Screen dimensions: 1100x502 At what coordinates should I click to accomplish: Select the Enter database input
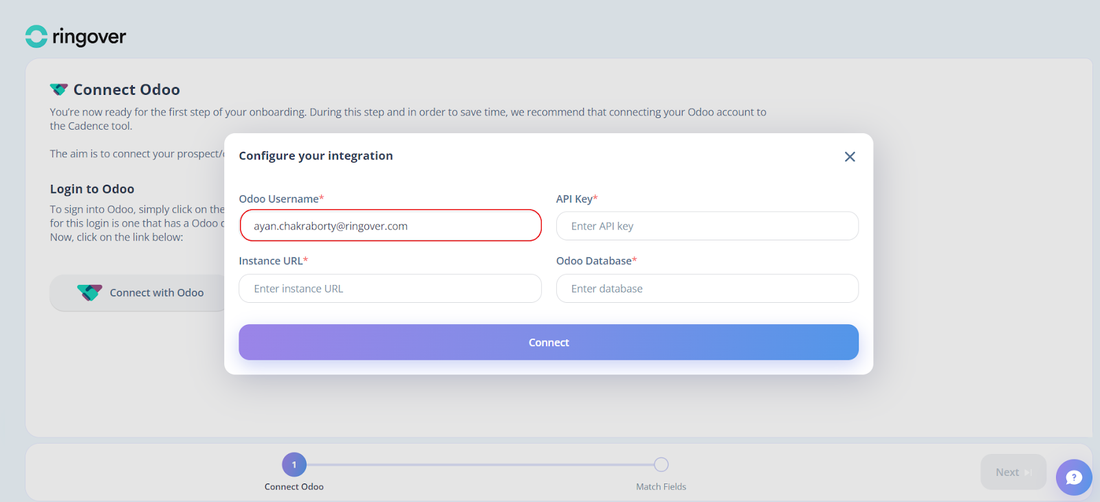707,288
